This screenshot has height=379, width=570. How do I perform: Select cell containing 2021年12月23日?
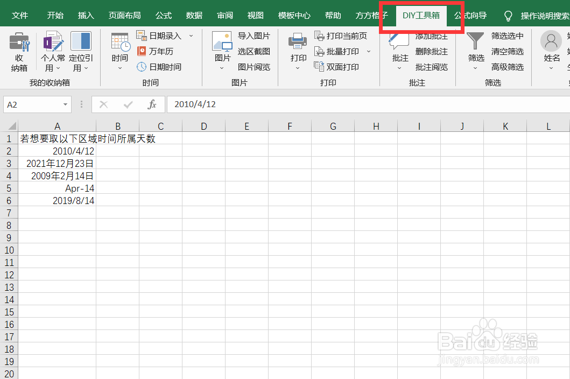pyautogui.click(x=57, y=163)
